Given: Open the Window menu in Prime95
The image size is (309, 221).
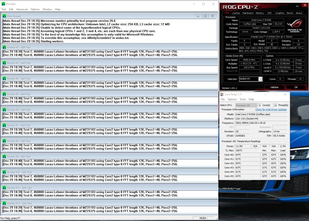Looking at the screenshot, I should point(47,9).
